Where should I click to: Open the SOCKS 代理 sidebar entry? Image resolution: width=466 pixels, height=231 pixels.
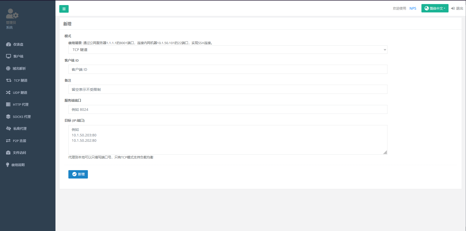tap(28, 117)
